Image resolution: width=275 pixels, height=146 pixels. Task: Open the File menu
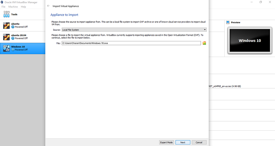tap(3, 7)
